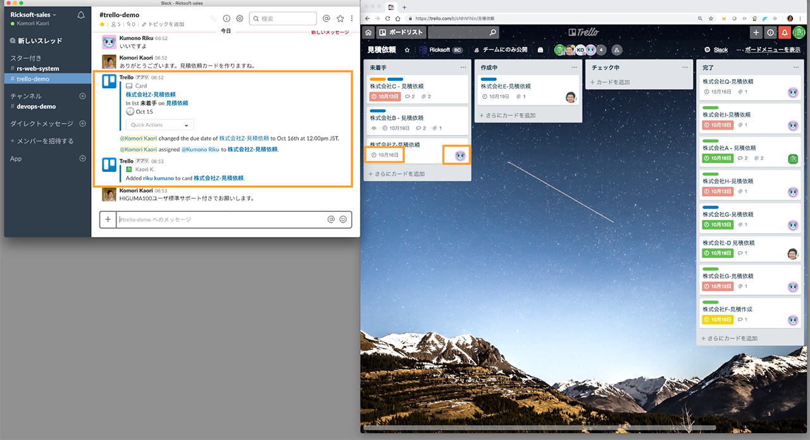The width and height of the screenshot is (810, 440).
Task: Toggle due date complete on 株式会社C card
Action: (385, 97)
